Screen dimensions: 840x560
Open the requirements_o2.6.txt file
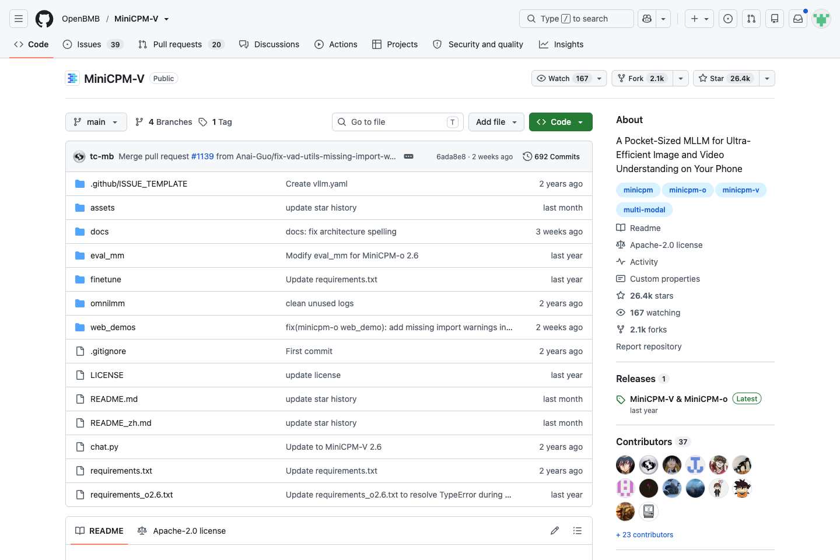(132, 495)
